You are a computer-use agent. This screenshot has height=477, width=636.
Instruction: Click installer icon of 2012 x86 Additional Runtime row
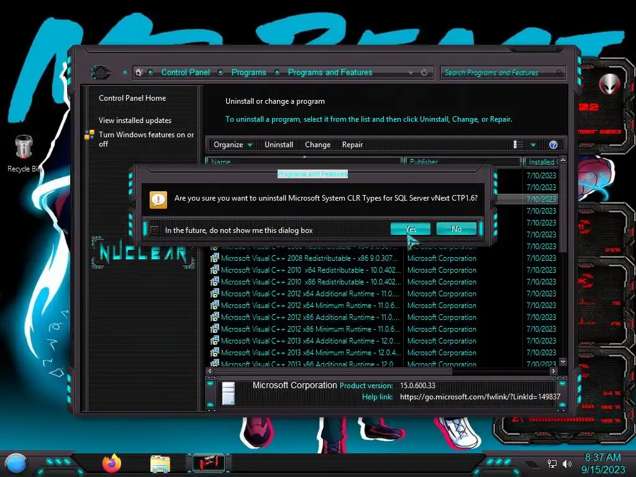point(214,317)
